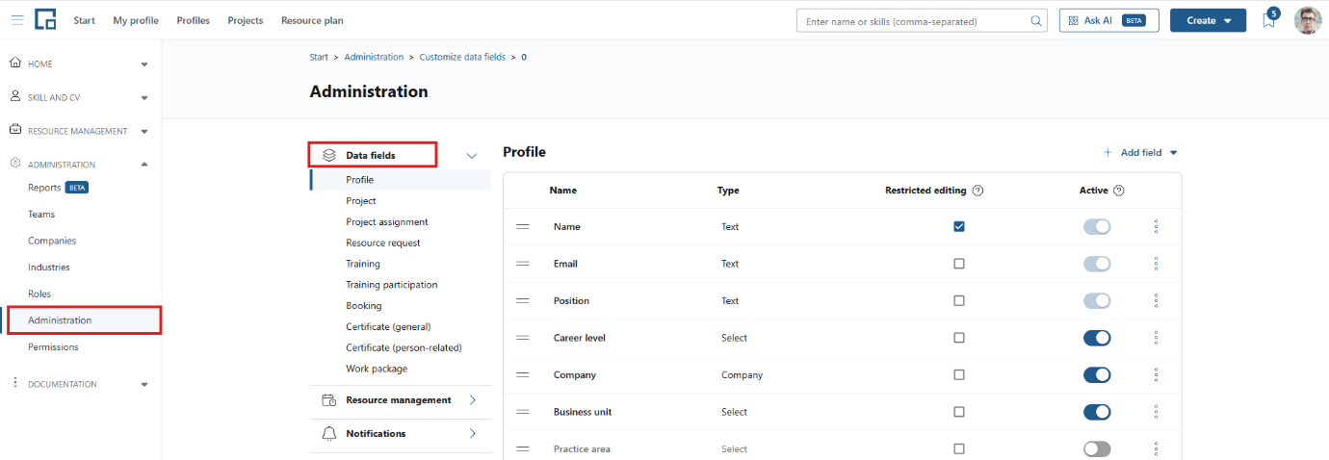The height and width of the screenshot is (460, 1329).
Task: Click the Documentation dots icon
Action: coord(15,383)
